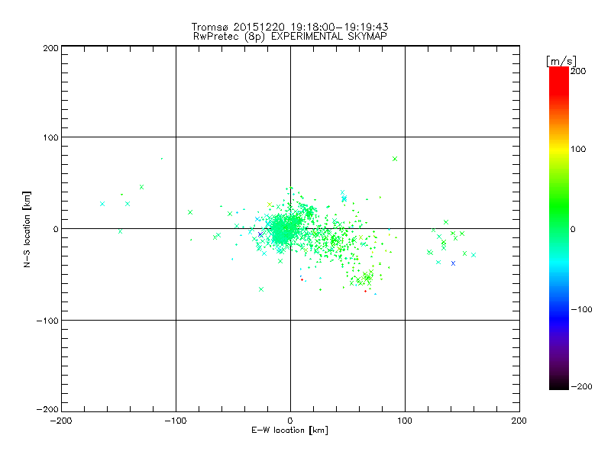Click the subtitle 'RwPretec (8p) EXPERIMENTAL SKYMAP'
This screenshot has height=458, width=611.
coord(290,37)
